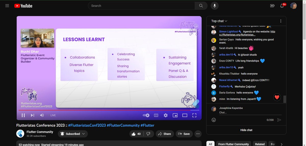Open the hamburger guide menu
The height and width of the screenshot is (146, 306).
click(7, 6)
